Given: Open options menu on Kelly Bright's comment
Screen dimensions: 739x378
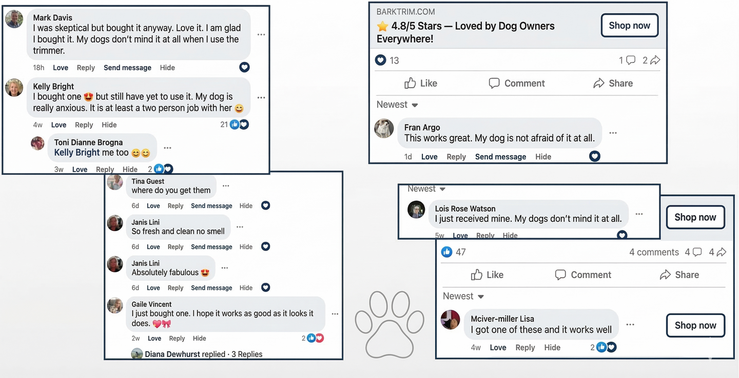Looking at the screenshot, I should click(x=261, y=98).
